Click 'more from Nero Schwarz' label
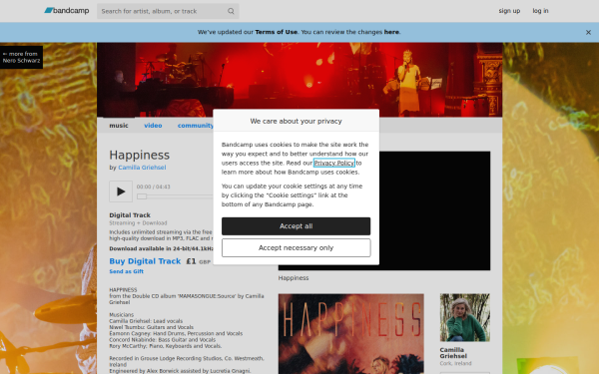This screenshot has width=599, height=374. tap(21, 57)
